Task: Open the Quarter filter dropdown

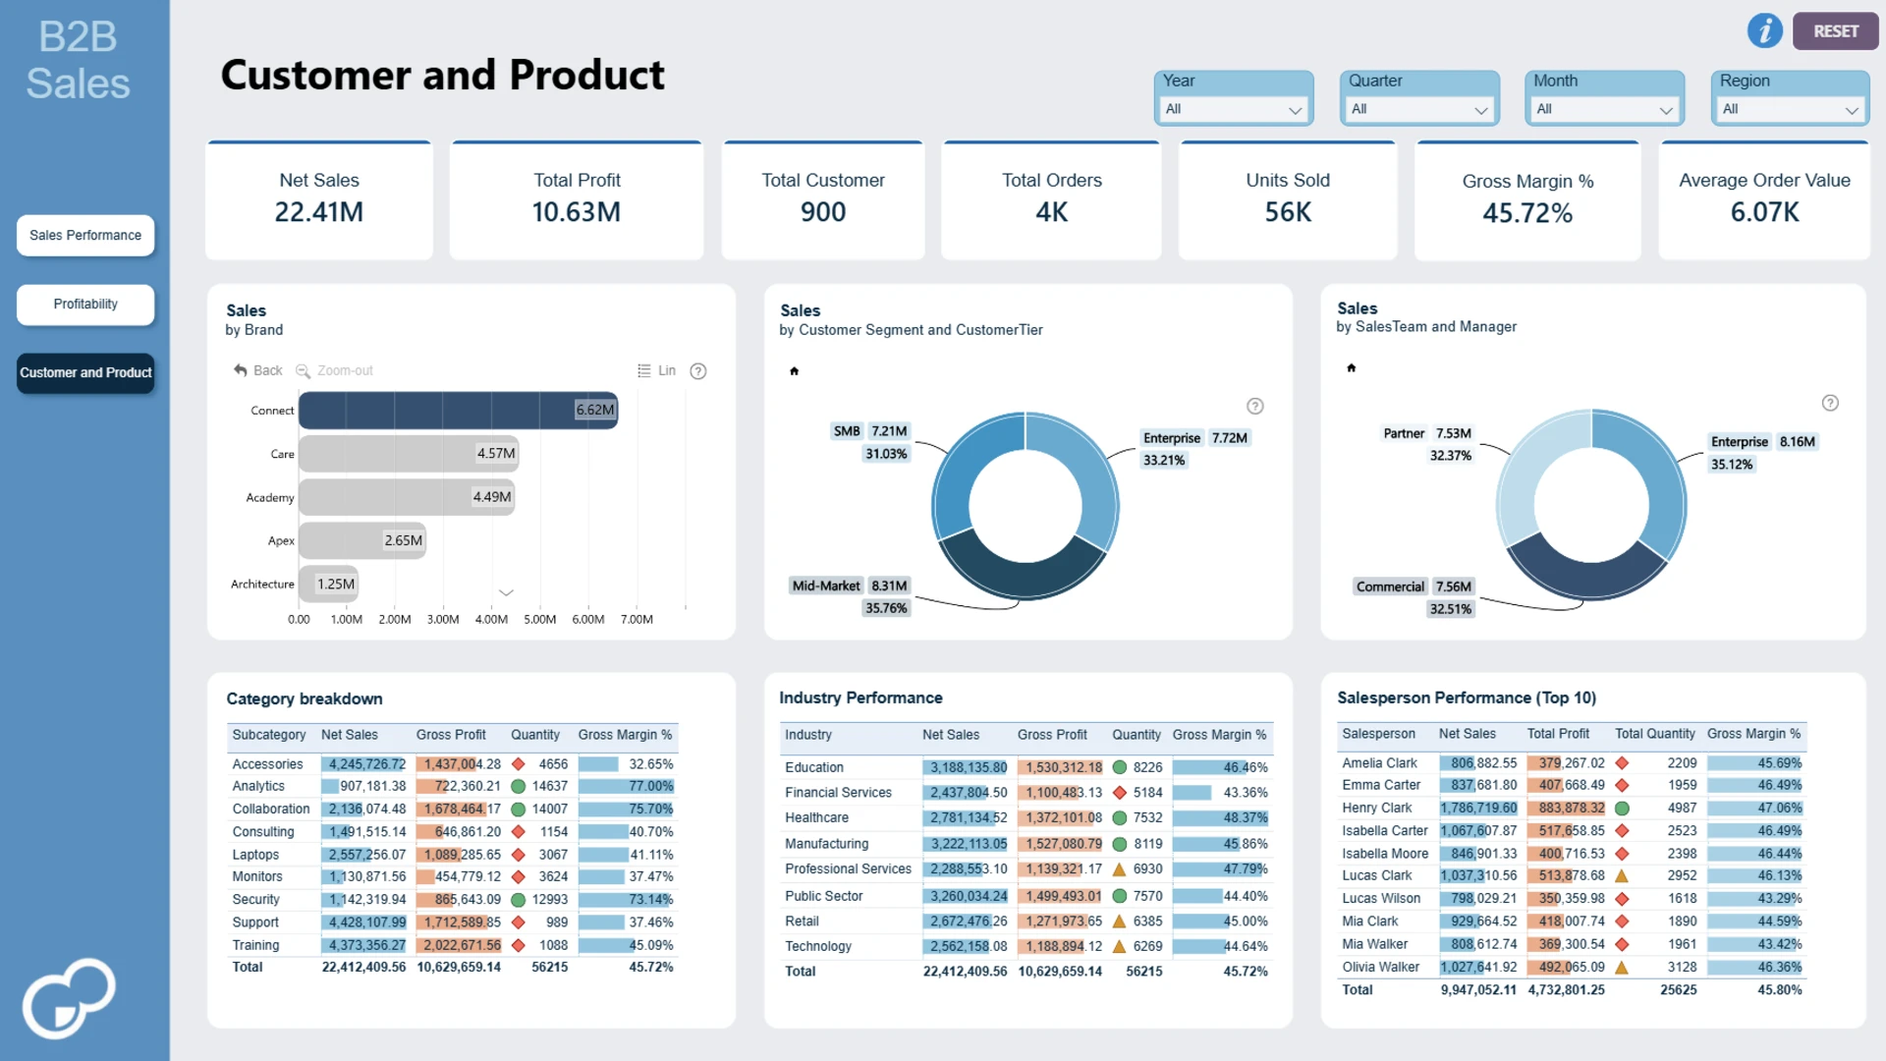Action: (x=1419, y=109)
